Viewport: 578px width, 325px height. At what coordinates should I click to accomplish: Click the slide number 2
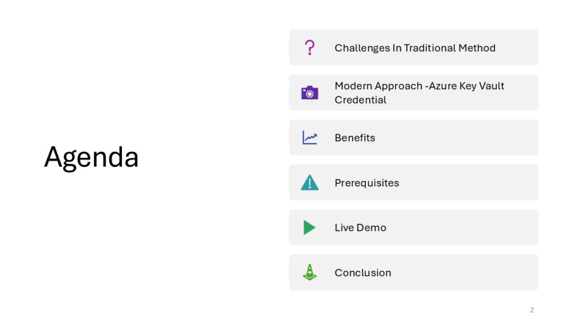532,310
